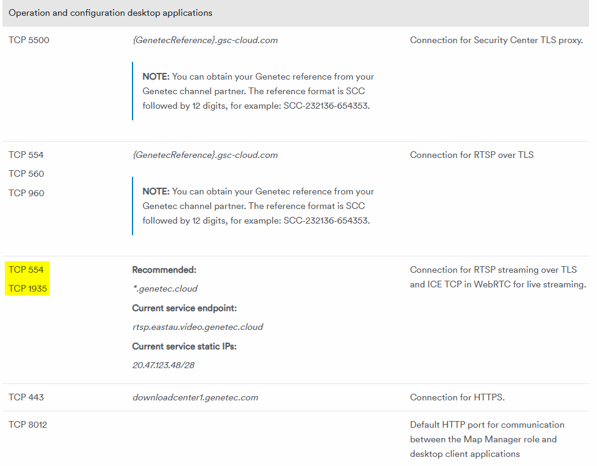597x466 pixels.
Task: Click "downloadcenter1.genetec.com" hostname
Action: click(195, 397)
